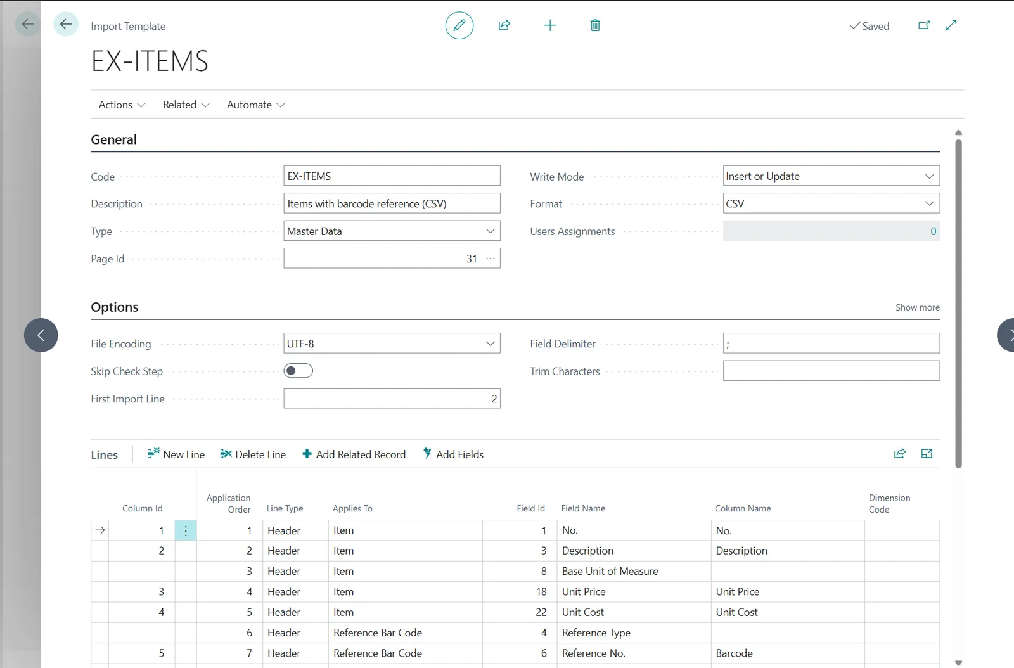The width and height of the screenshot is (1014, 668).
Task: Click 'Reference No.' field name cell
Action: point(634,653)
